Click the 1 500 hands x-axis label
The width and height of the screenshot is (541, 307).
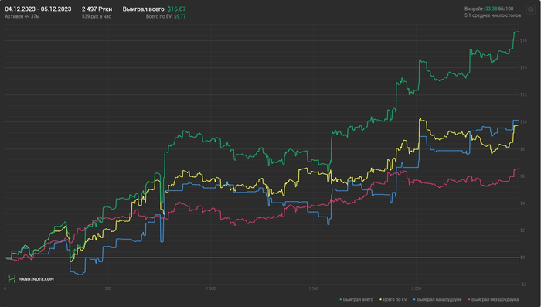point(313,288)
